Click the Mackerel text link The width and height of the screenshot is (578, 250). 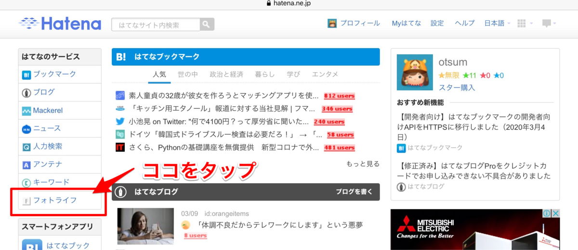pos(48,111)
